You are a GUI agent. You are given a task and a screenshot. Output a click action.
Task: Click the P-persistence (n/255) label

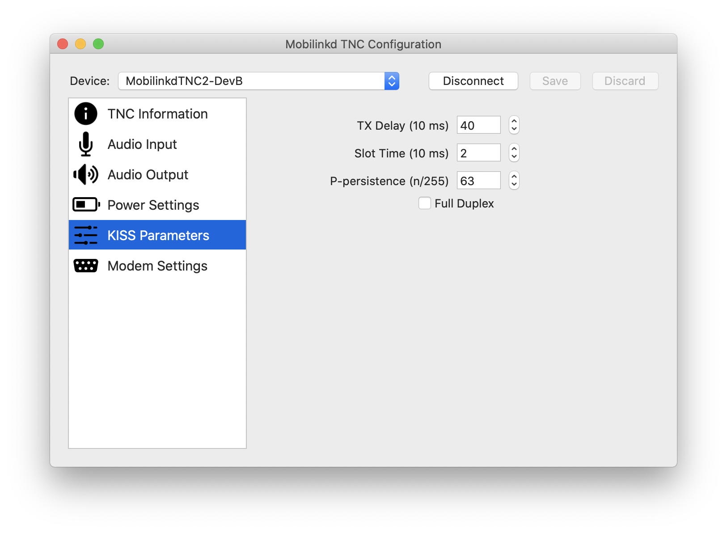pyautogui.click(x=389, y=181)
